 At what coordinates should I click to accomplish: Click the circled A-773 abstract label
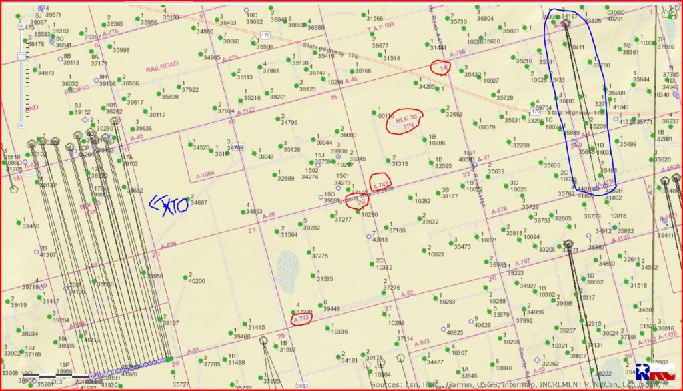tap(302, 320)
